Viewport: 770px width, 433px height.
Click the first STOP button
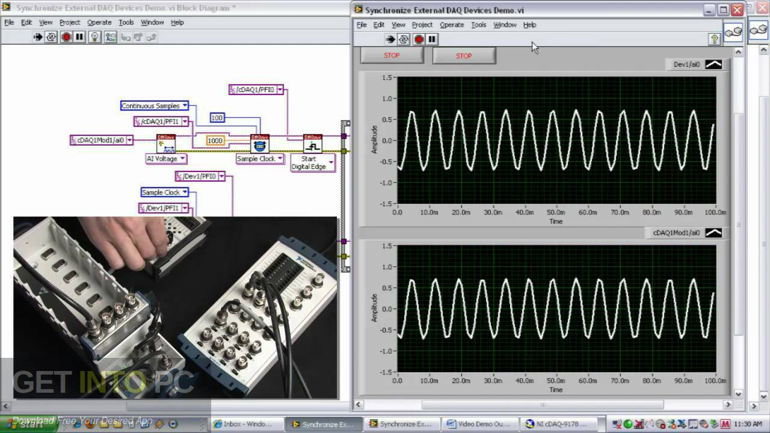pos(392,55)
